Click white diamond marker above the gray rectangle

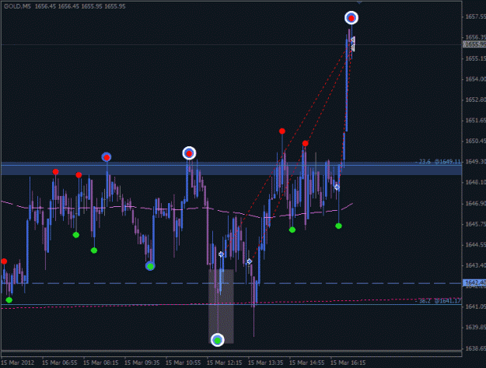[221, 254]
